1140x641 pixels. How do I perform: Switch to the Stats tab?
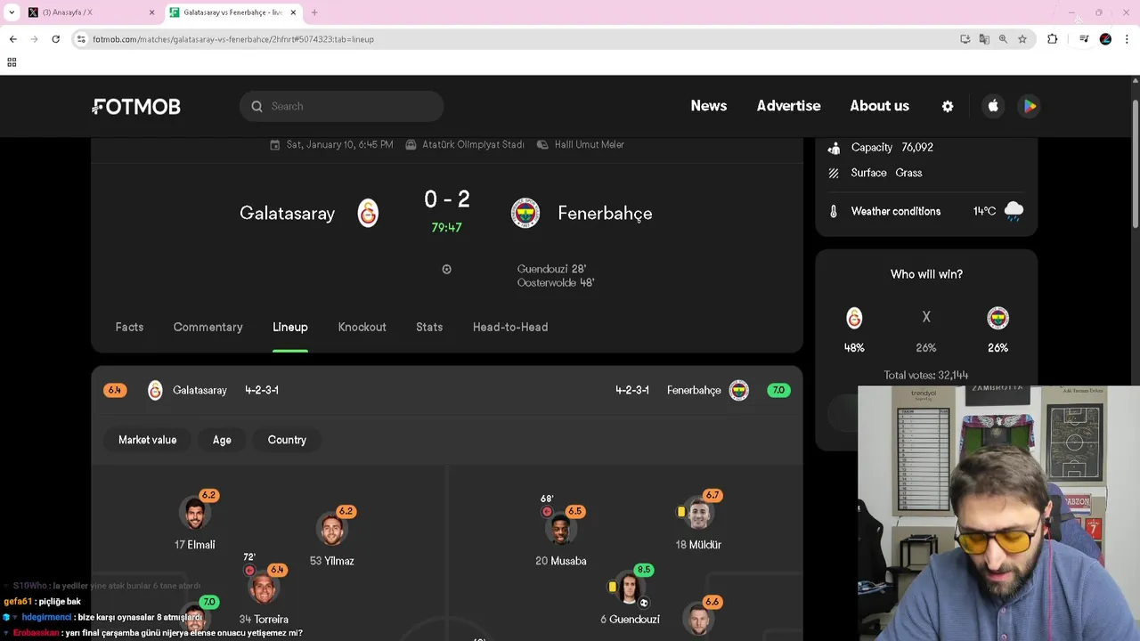429,327
